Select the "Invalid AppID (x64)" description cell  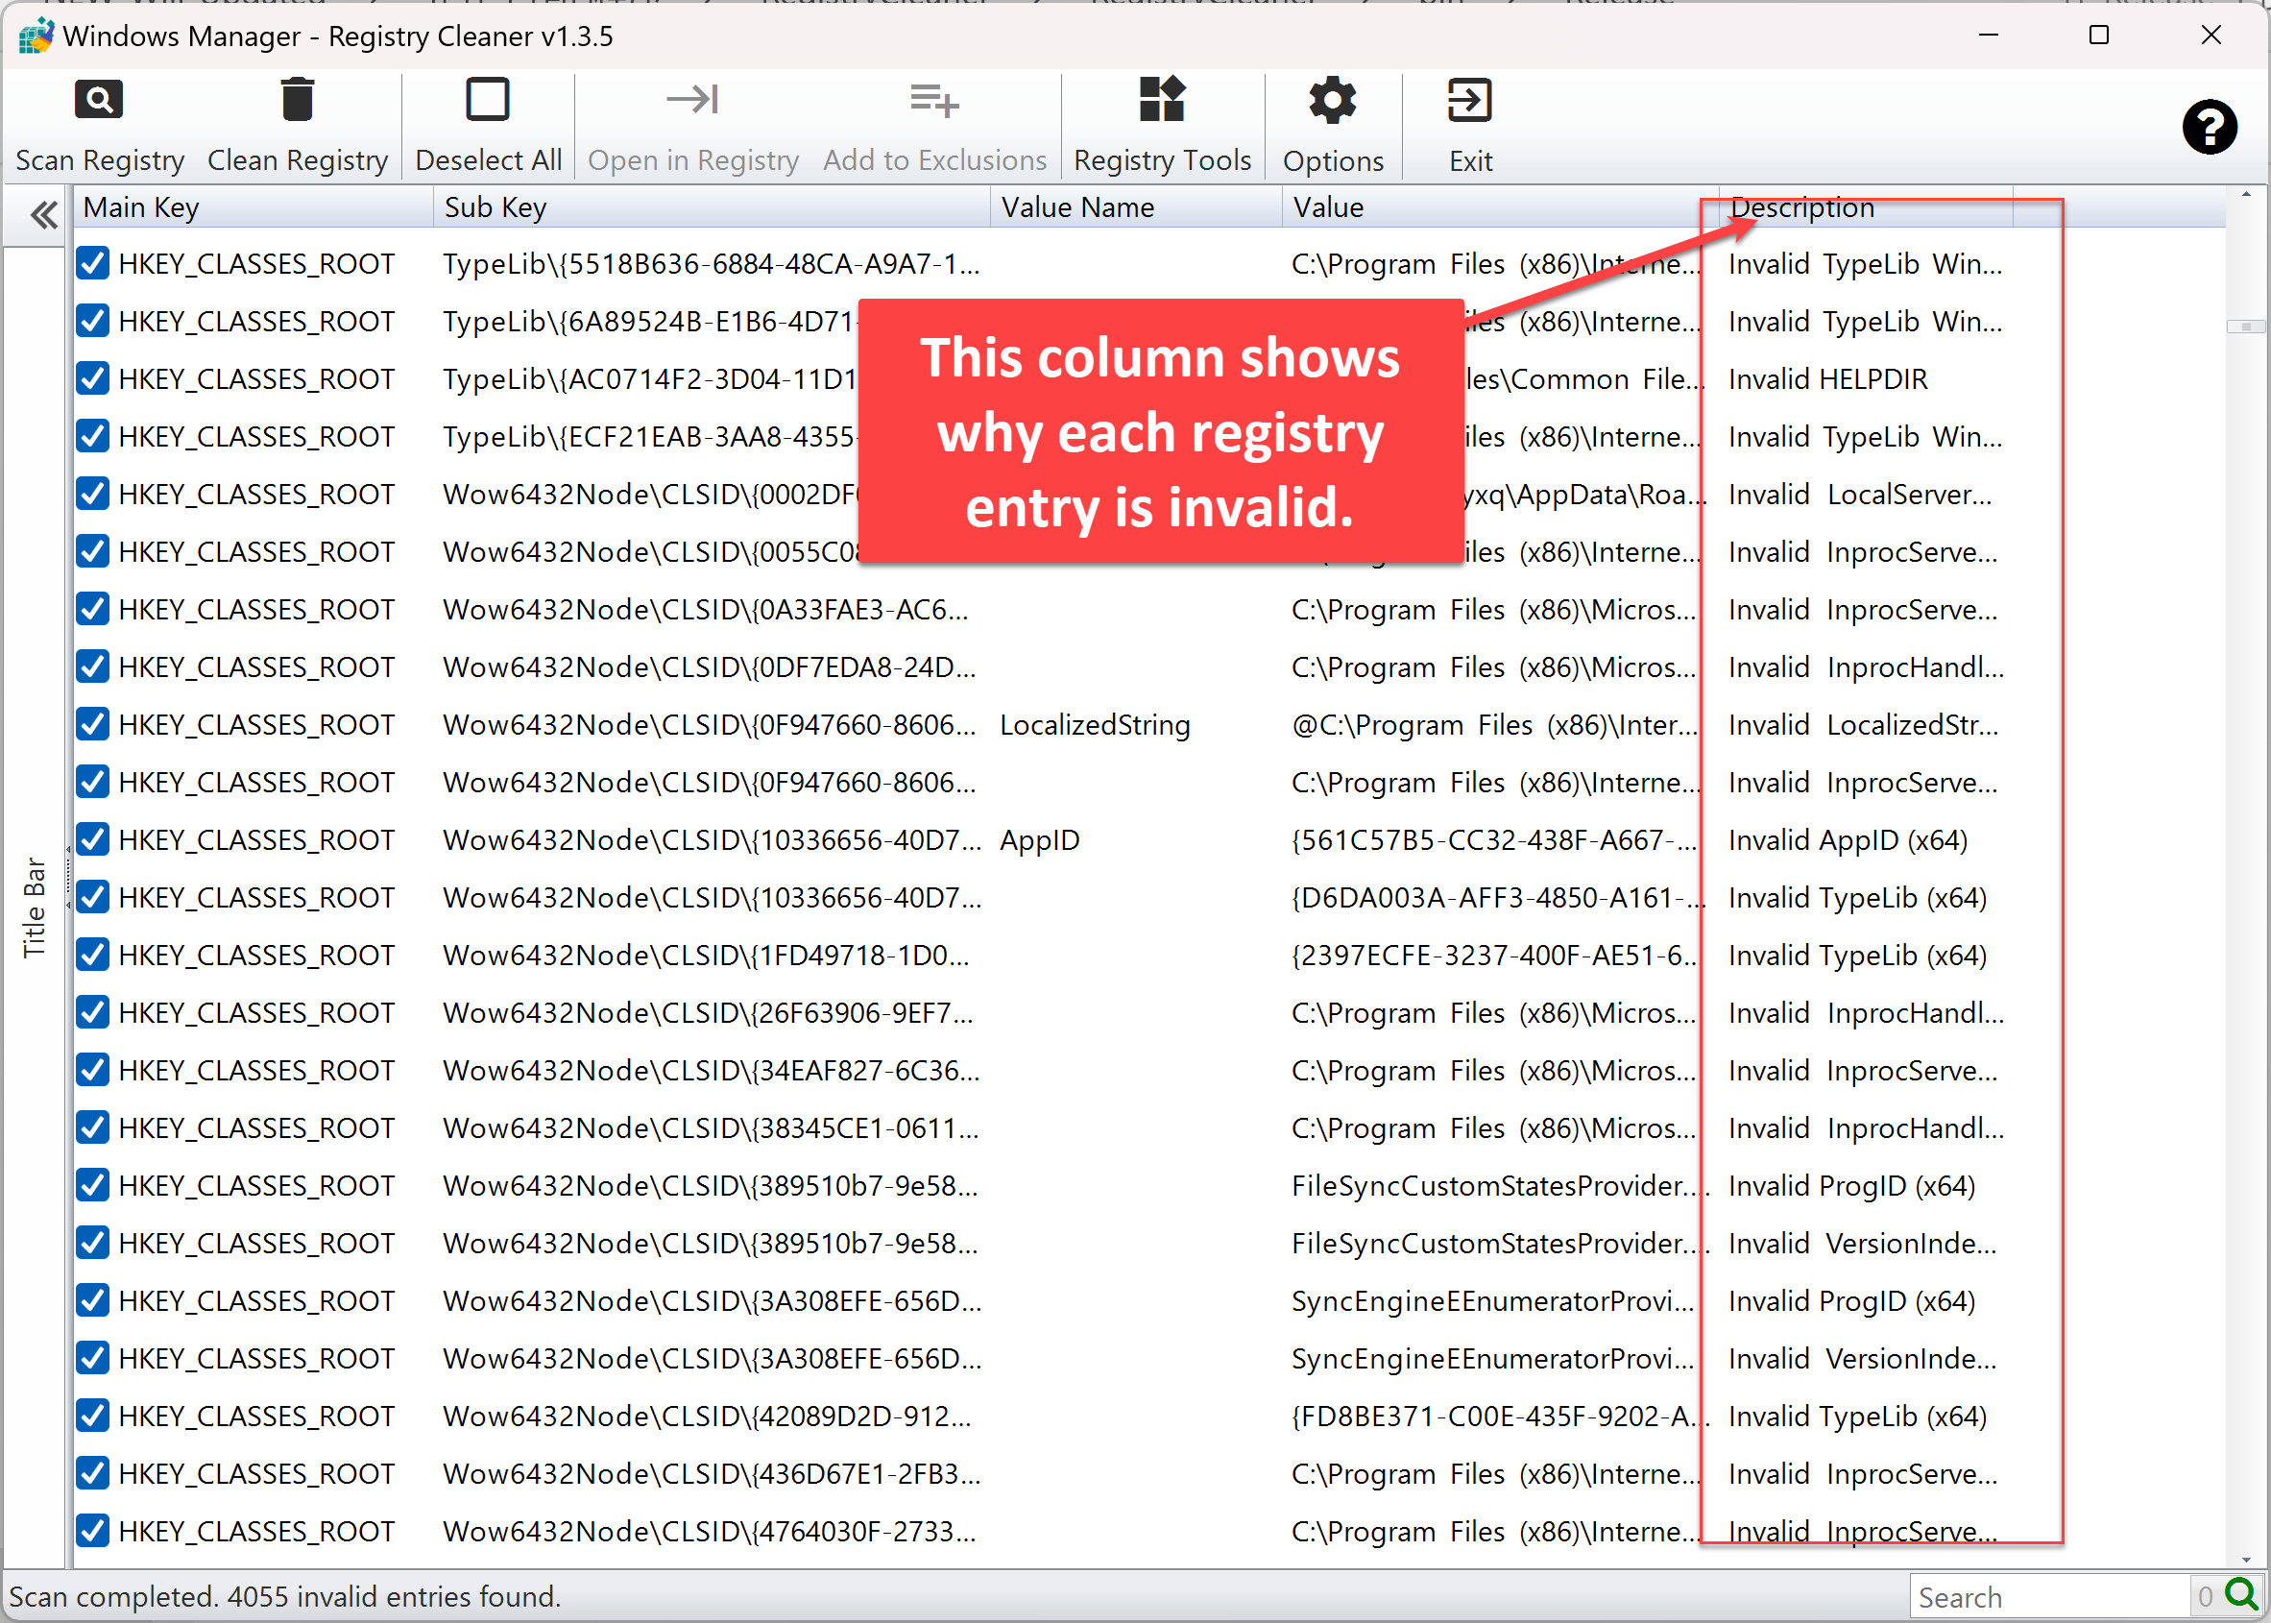pos(1848,840)
